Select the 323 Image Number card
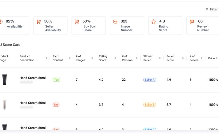Image resolution: width=219 pixels, height=135 pixels. pyautogui.click(x=127, y=25)
